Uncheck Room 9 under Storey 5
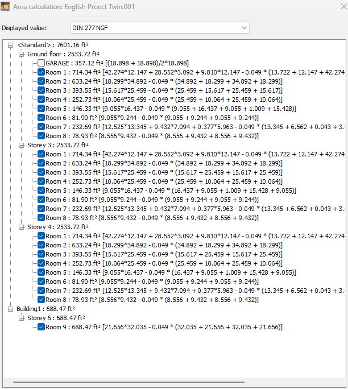 click(41, 327)
